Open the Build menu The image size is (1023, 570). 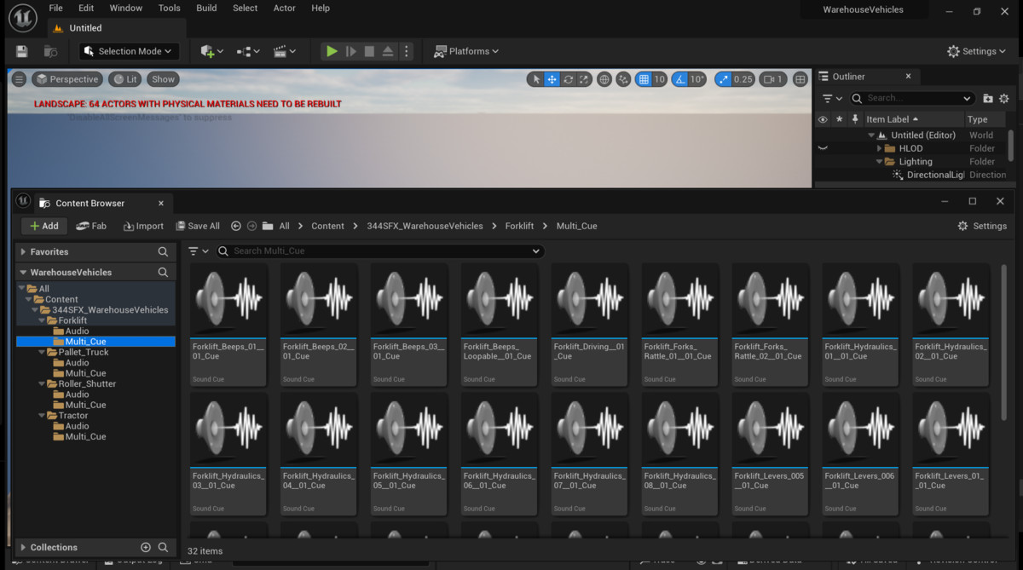click(x=206, y=8)
